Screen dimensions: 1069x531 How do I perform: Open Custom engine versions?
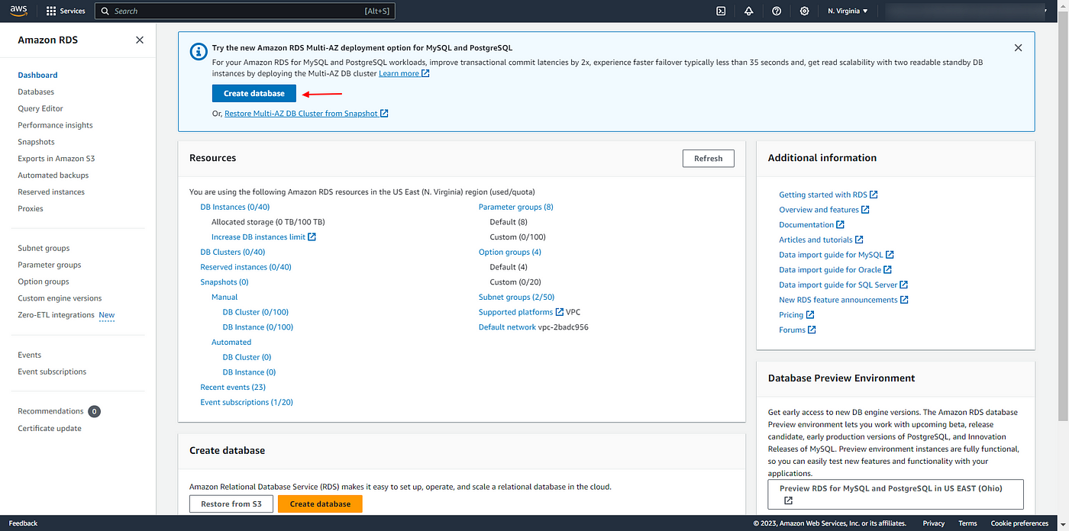(x=60, y=298)
